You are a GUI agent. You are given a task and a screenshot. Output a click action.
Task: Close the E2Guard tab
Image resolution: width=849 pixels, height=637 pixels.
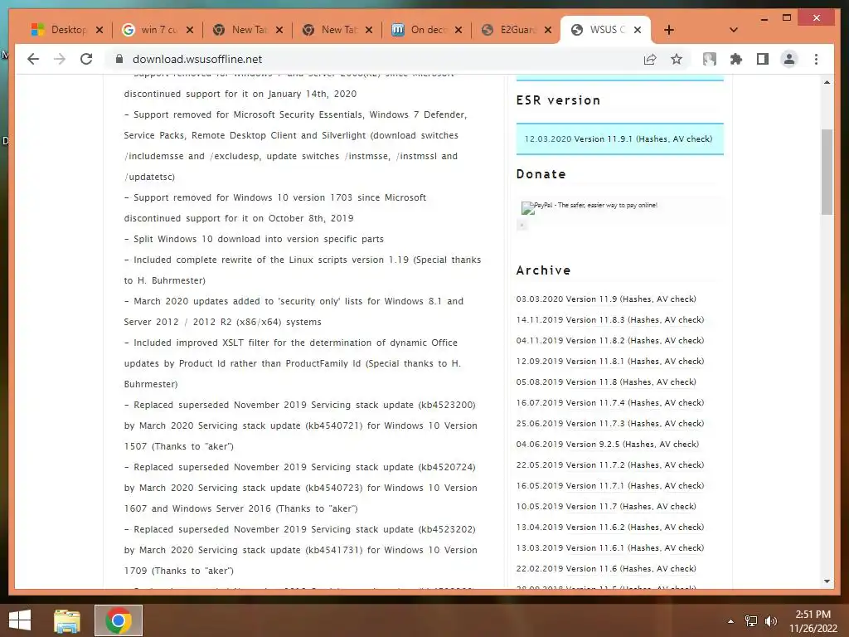548,30
